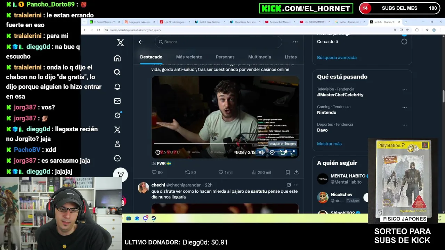The height and width of the screenshot is (250, 445).
Task: Switch to El_hornet Stream browser tab
Action: (105, 22)
